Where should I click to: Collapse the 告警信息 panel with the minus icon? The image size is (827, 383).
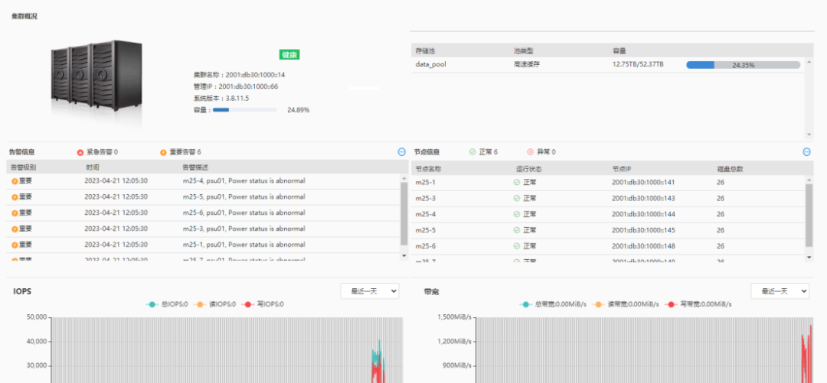pos(401,152)
